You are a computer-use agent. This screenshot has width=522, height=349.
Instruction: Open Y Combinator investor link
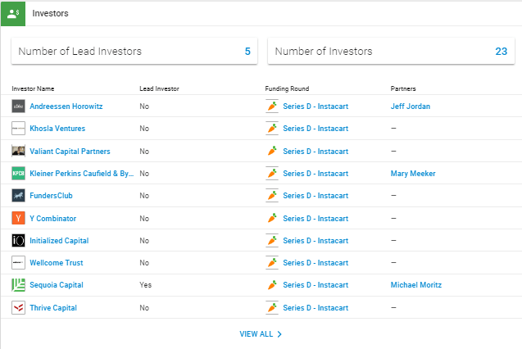[x=53, y=218]
